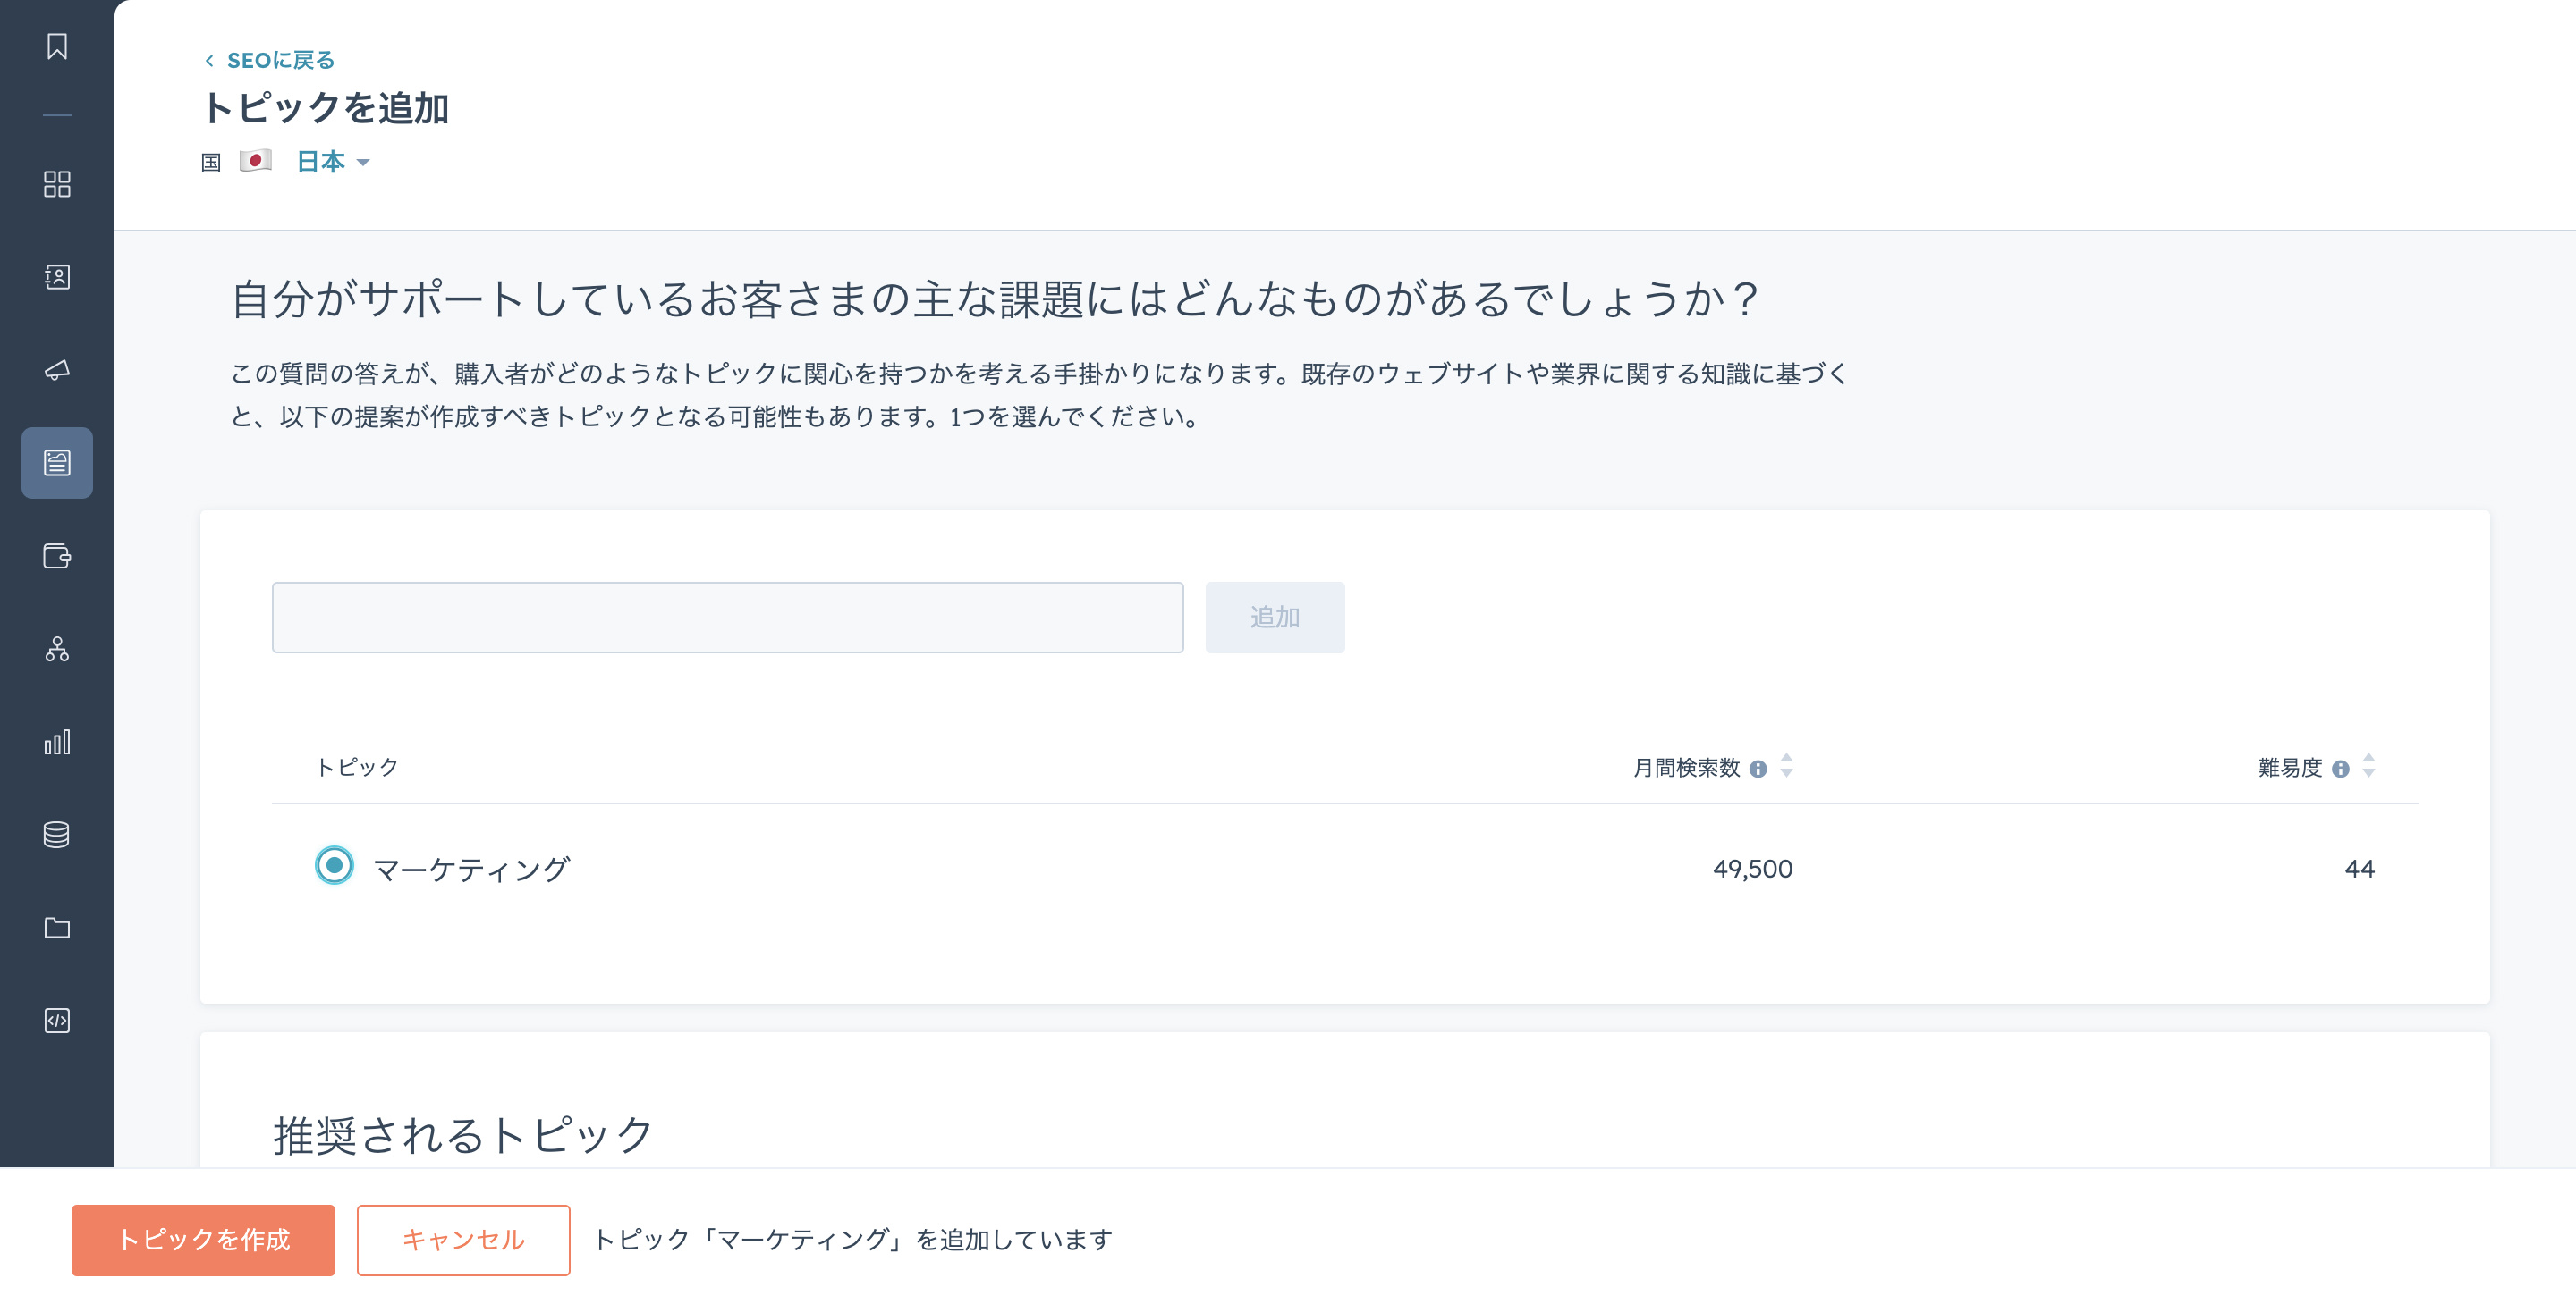2576x1312 pixels.
Task: Click the 難易度 info icon
Action: click(x=2340, y=769)
